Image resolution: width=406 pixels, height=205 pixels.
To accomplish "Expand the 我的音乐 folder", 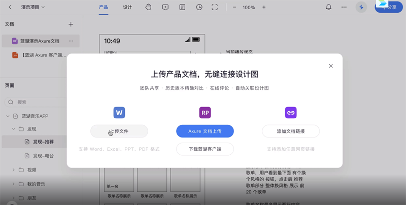I will point(14,184).
